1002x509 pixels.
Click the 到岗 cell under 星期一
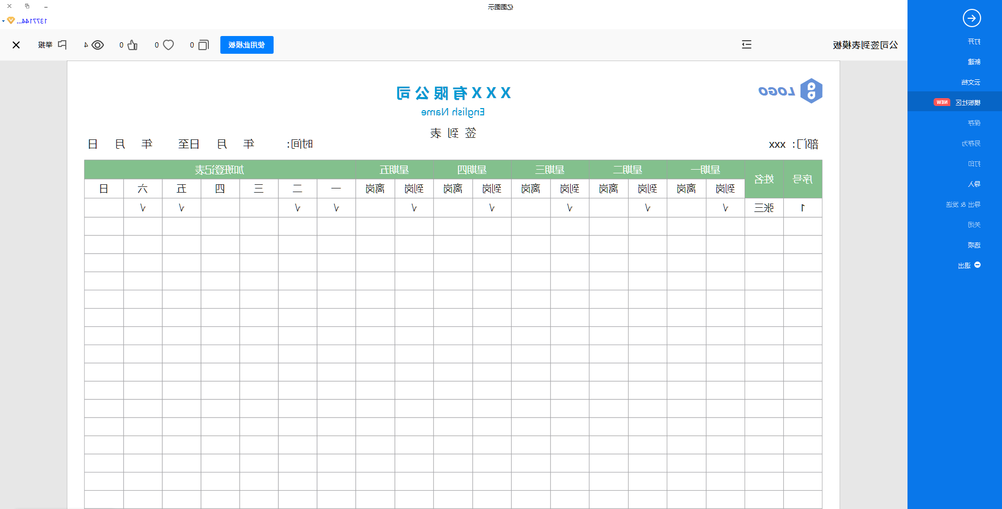(x=725, y=189)
